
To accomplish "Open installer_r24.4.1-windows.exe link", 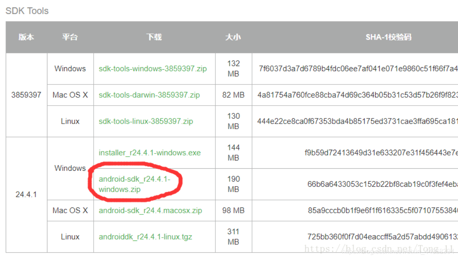I will pyautogui.click(x=149, y=153).
